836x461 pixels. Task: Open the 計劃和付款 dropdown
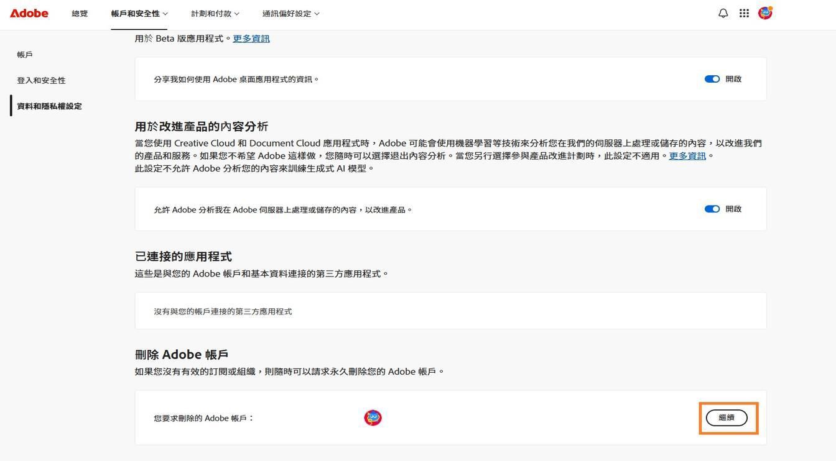click(214, 13)
